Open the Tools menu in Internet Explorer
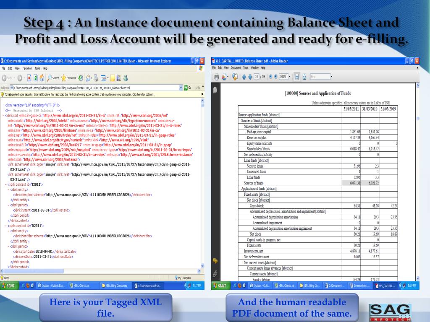 click(37, 68)
